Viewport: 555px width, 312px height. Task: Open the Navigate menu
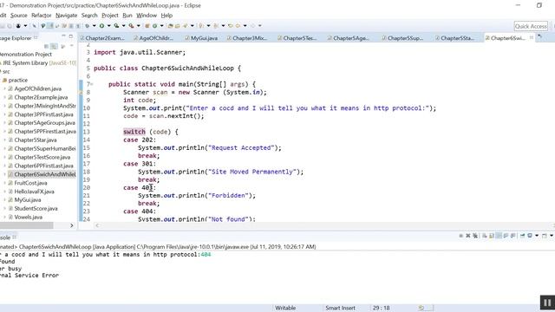click(66, 16)
